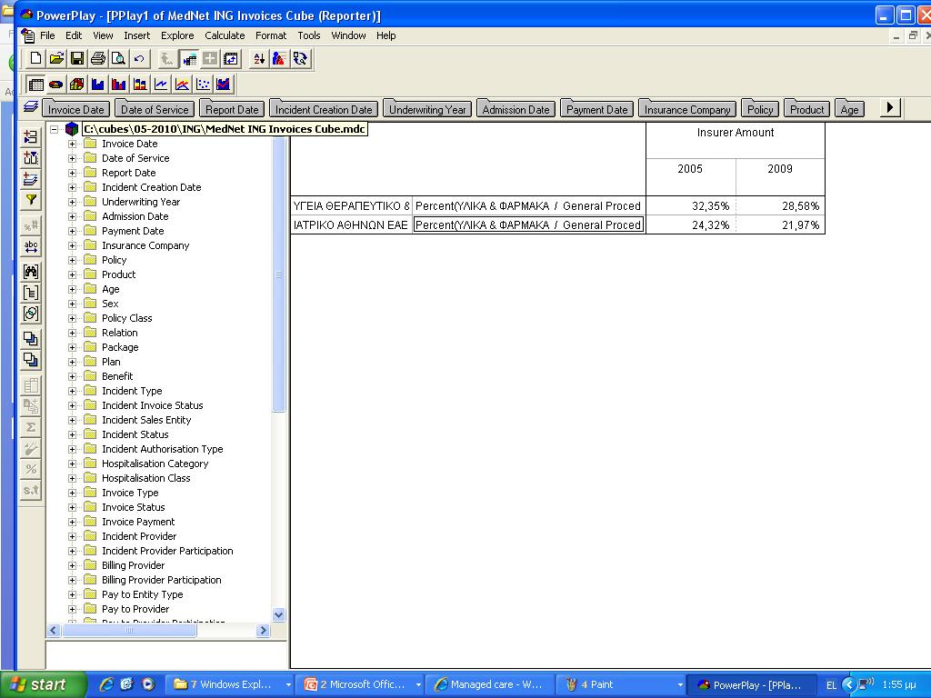Click the dimension line layers icon

point(31,107)
